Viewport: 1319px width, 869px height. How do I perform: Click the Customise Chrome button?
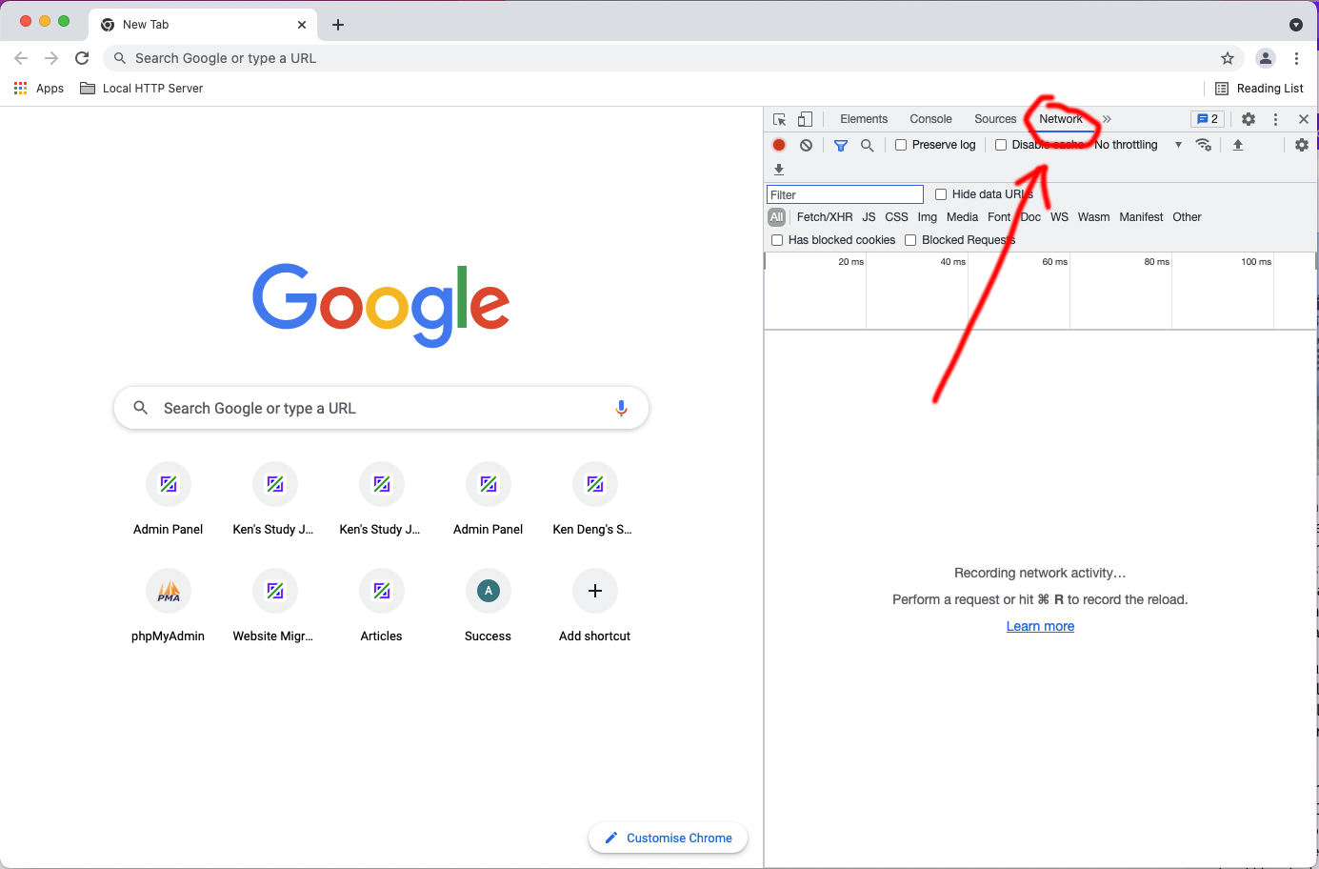coord(669,839)
